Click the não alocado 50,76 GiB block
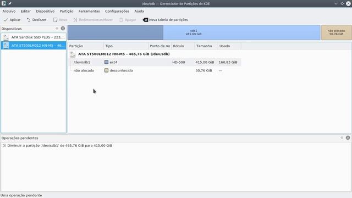 coord(336,32)
